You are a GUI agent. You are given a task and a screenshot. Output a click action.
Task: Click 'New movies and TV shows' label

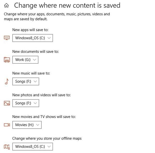pos(44,117)
